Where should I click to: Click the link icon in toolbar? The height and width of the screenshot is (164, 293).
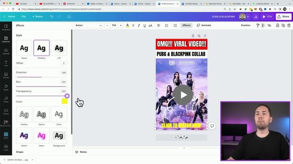click(x=269, y=26)
